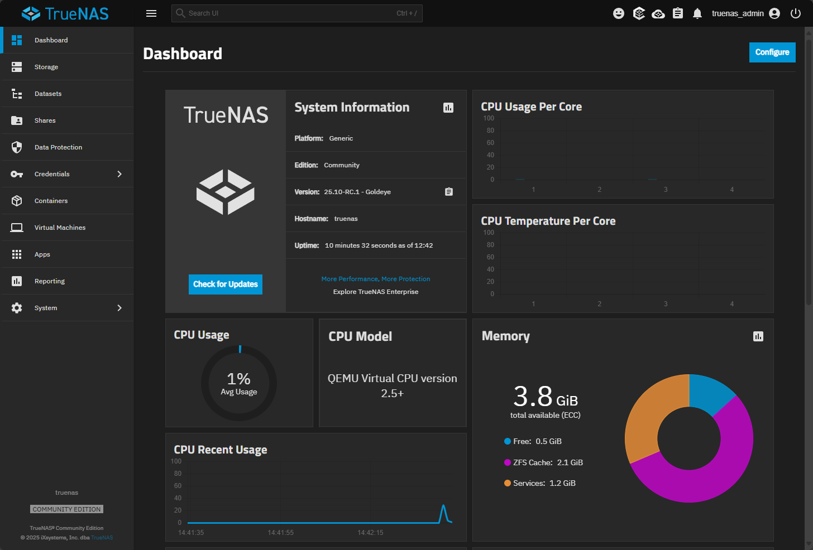The height and width of the screenshot is (550, 813).
Task: Click the TrueNAS logo in the header
Action: (65, 13)
